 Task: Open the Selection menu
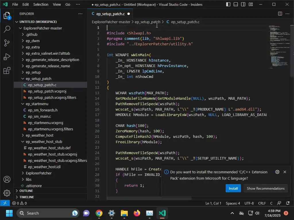click(x=41, y=4)
